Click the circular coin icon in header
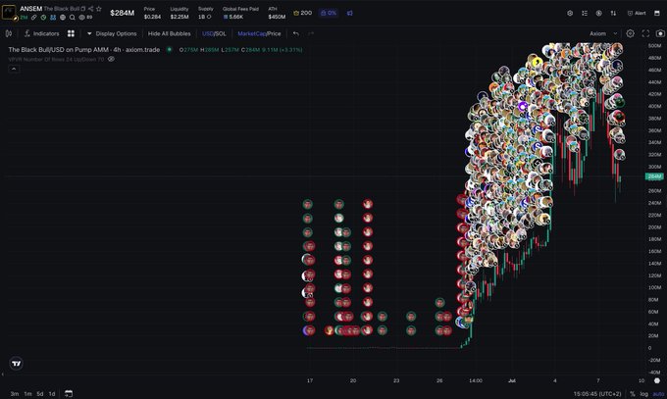 pyautogui.click(x=598, y=13)
